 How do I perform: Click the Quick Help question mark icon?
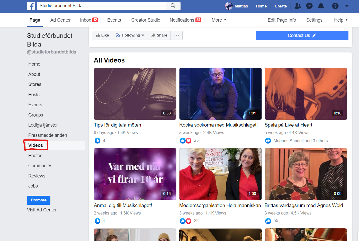click(335, 6)
